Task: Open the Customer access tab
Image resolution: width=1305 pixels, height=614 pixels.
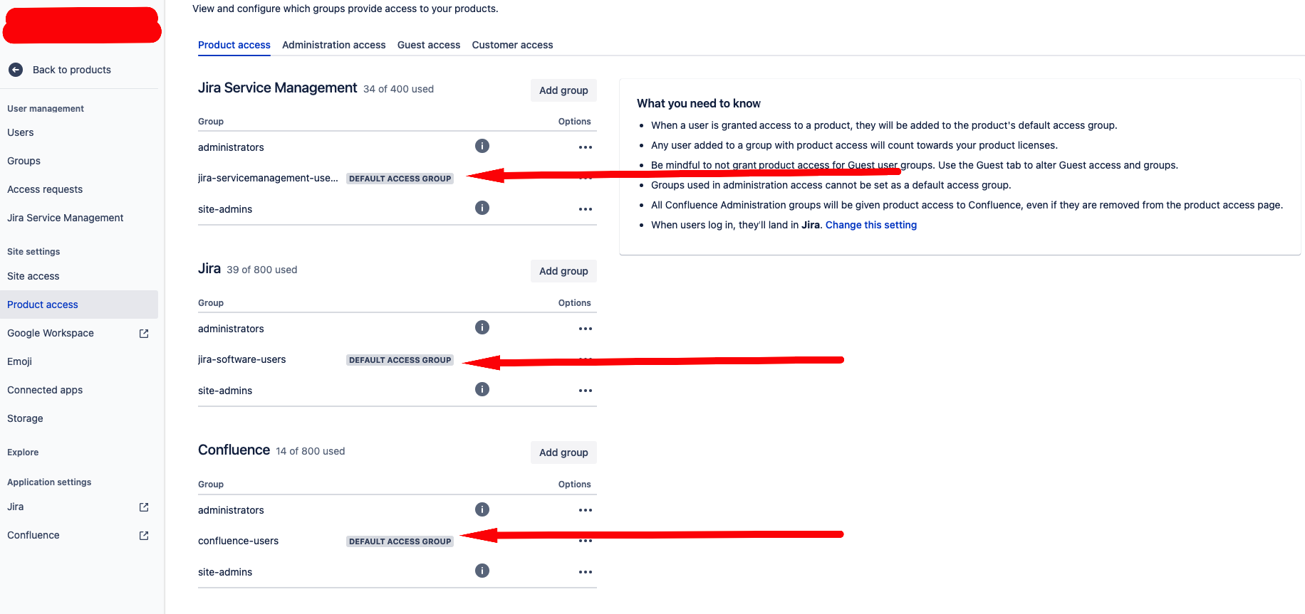Action: pos(512,45)
